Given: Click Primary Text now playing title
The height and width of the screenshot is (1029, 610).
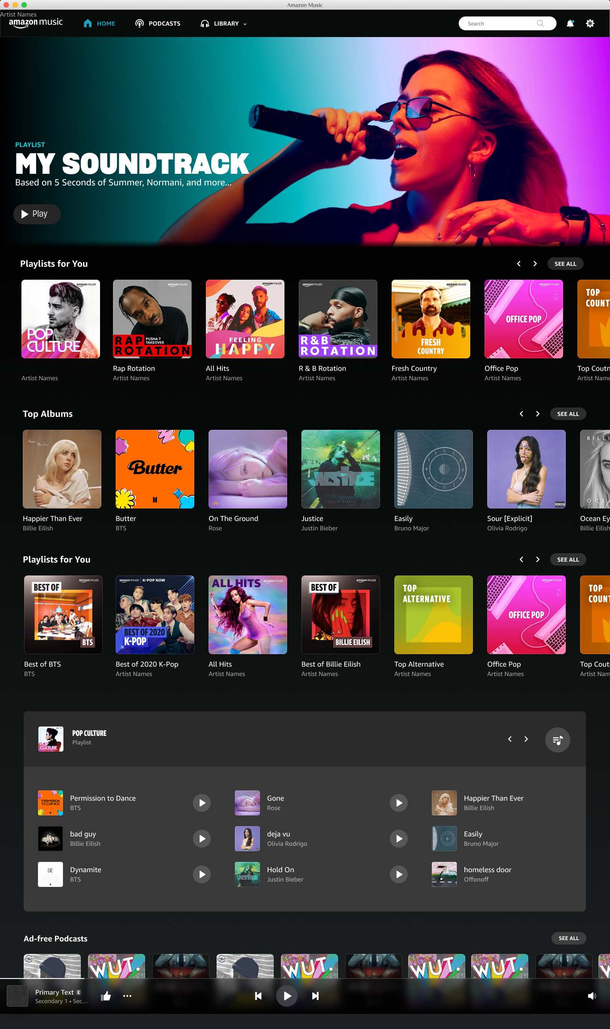Looking at the screenshot, I should (x=54, y=992).
